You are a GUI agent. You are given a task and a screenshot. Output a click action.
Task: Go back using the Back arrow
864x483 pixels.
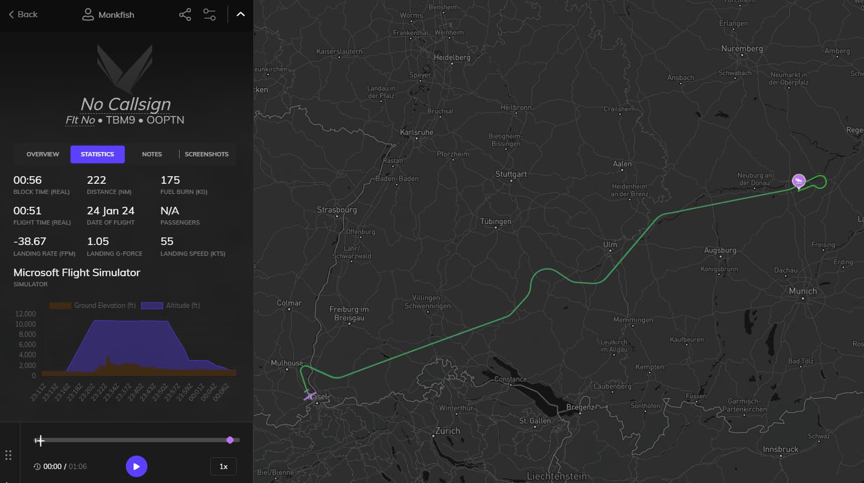click(x=23, y=15)
